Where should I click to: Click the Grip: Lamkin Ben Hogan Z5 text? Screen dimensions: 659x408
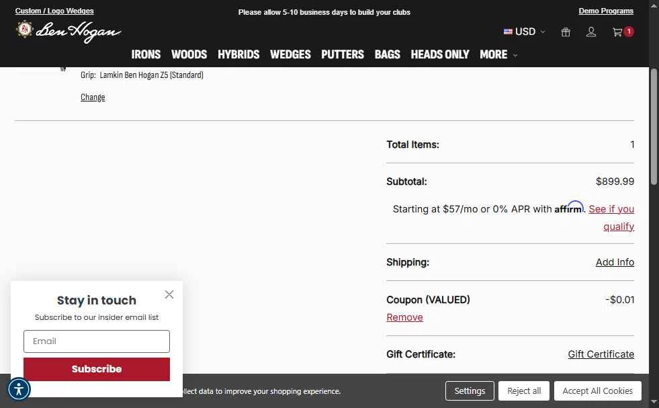[x=142, y=75]
